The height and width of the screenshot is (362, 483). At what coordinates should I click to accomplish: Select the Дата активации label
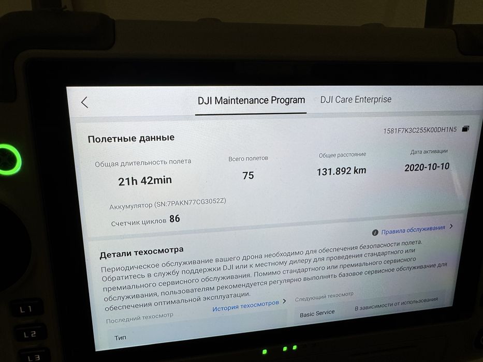click(429, 152)
